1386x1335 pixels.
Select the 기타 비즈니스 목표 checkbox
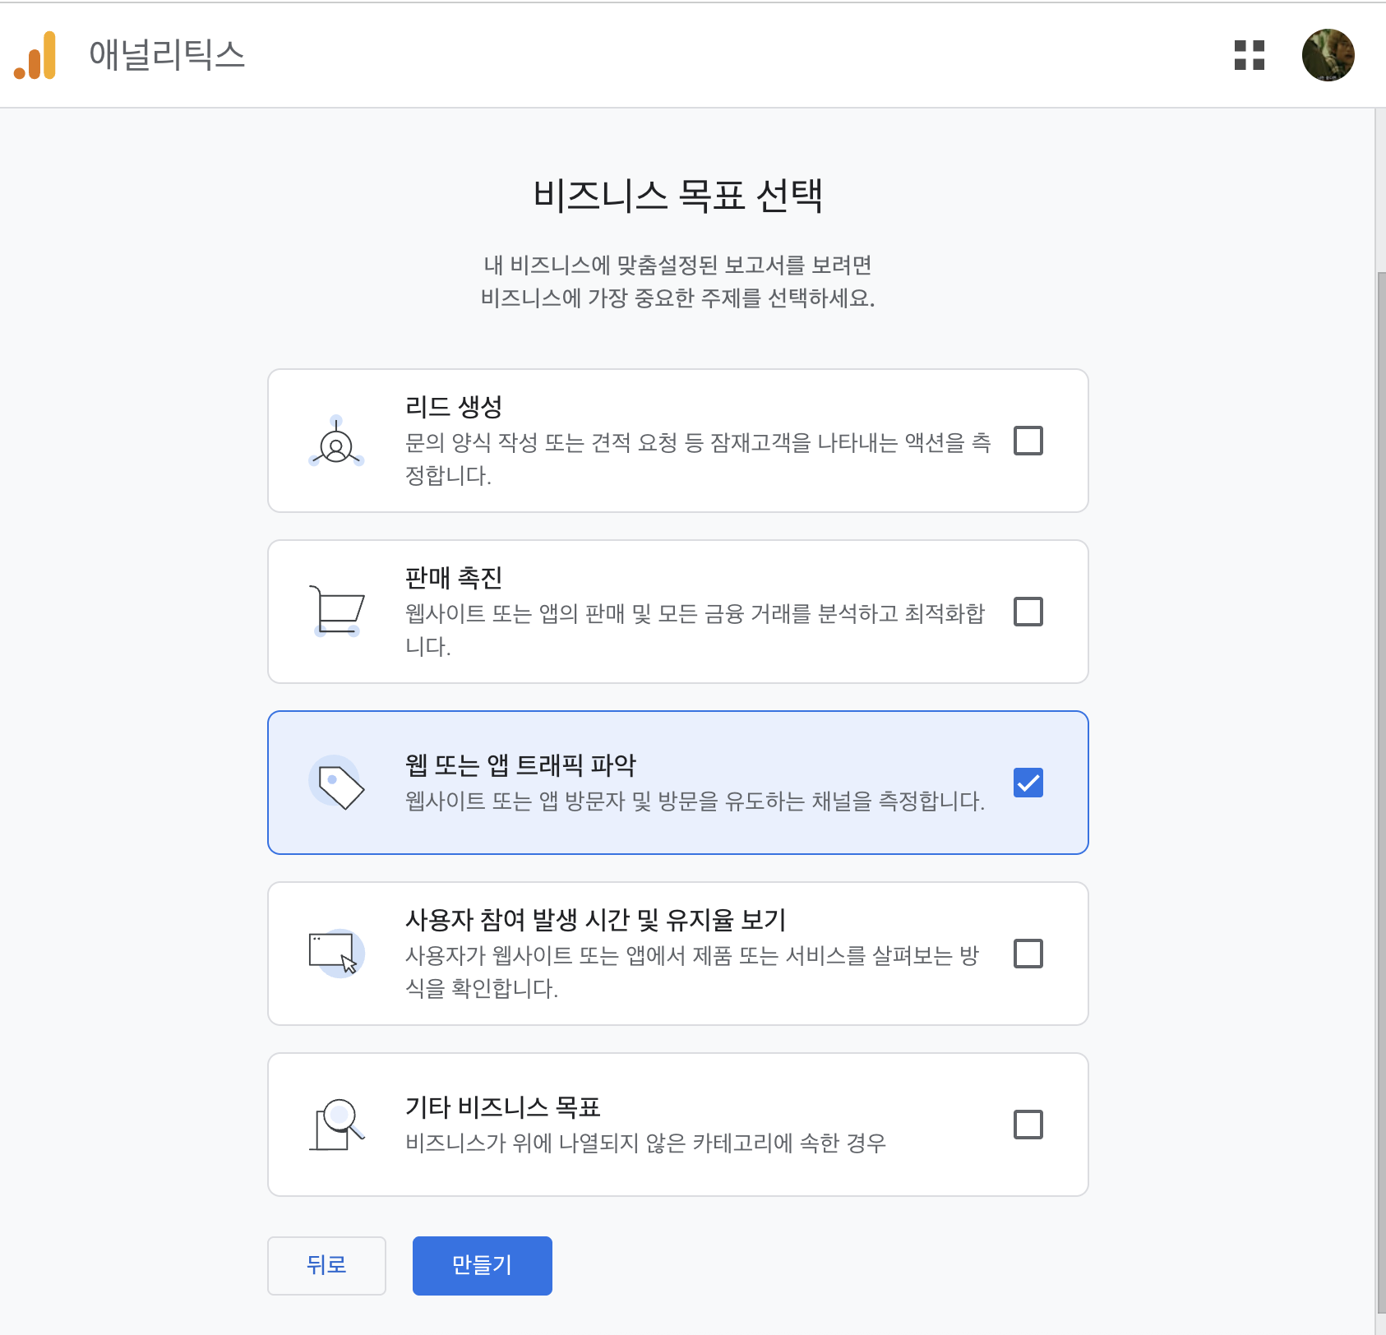click(x=1028, y=1125)
